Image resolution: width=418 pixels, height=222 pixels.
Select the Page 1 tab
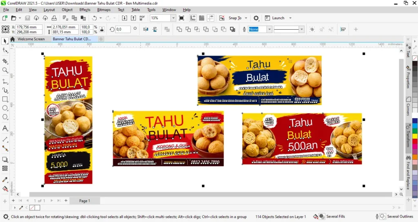click(x=84, y=201)
